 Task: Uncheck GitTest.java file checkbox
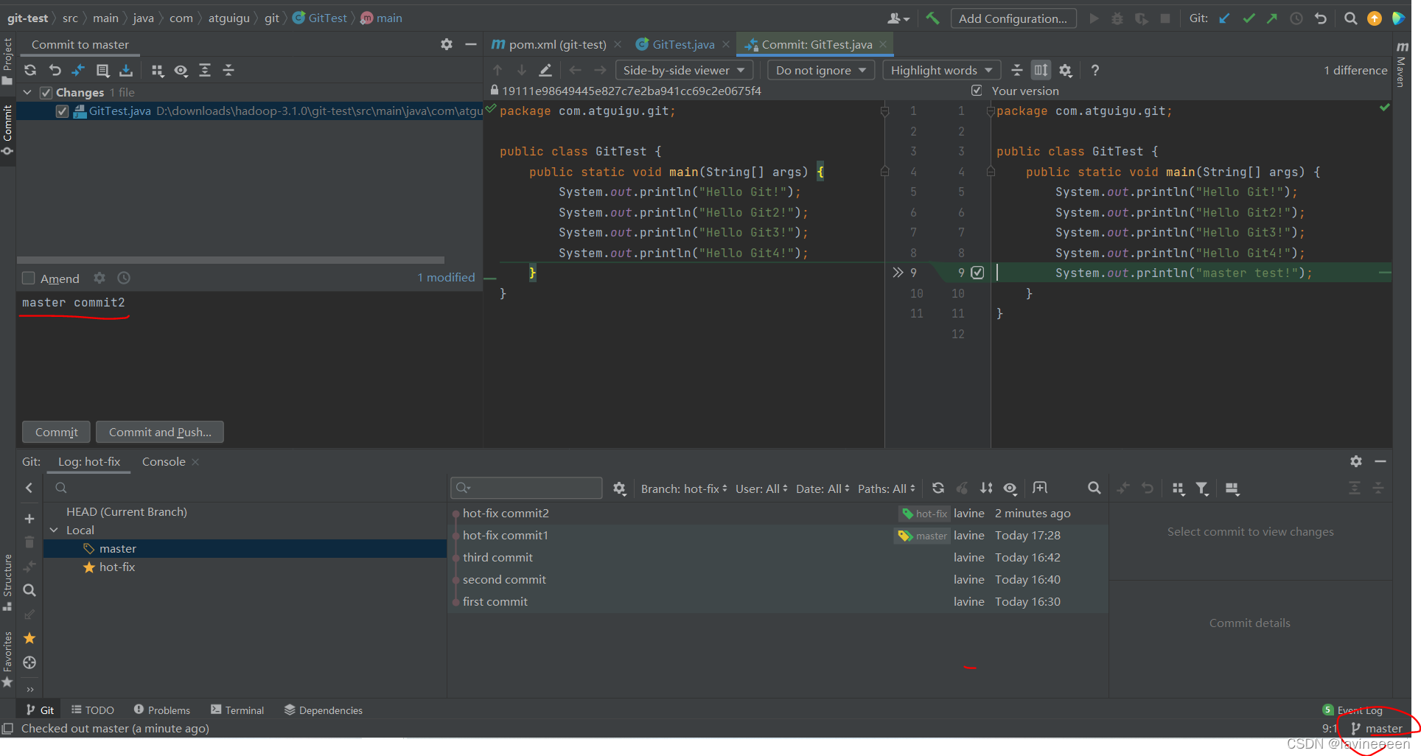point(62,111)
